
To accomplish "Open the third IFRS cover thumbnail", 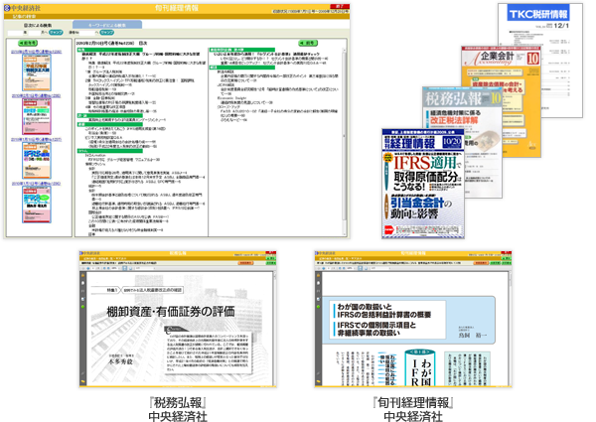I will (x=37, y=160).
